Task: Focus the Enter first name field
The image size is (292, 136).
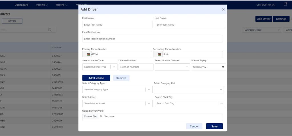Action: coord(117,25)
